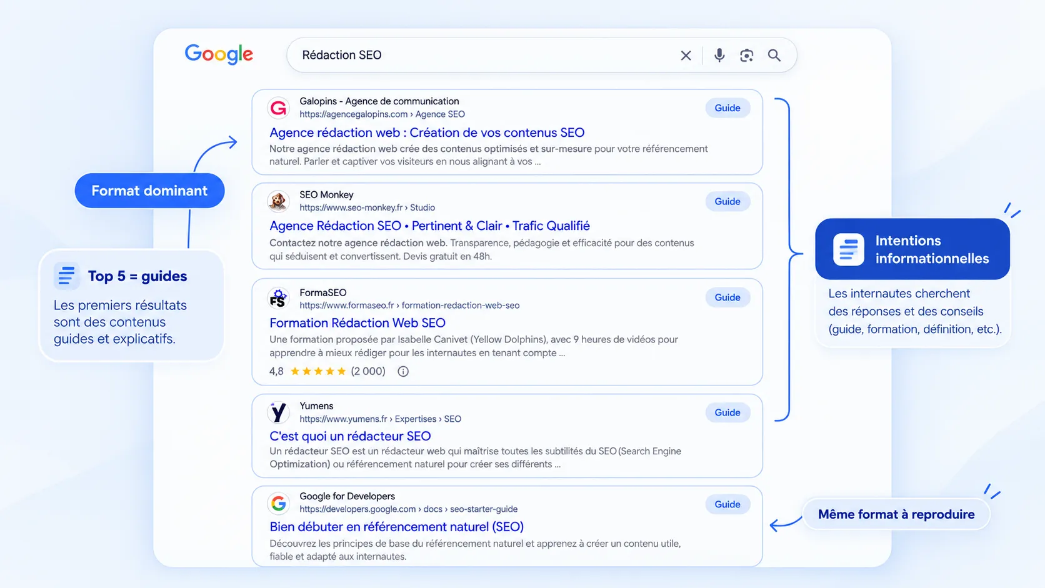The image size is (1045, 588).
Task: Click the Google for Developers favicon
Action: pos(278,502)
